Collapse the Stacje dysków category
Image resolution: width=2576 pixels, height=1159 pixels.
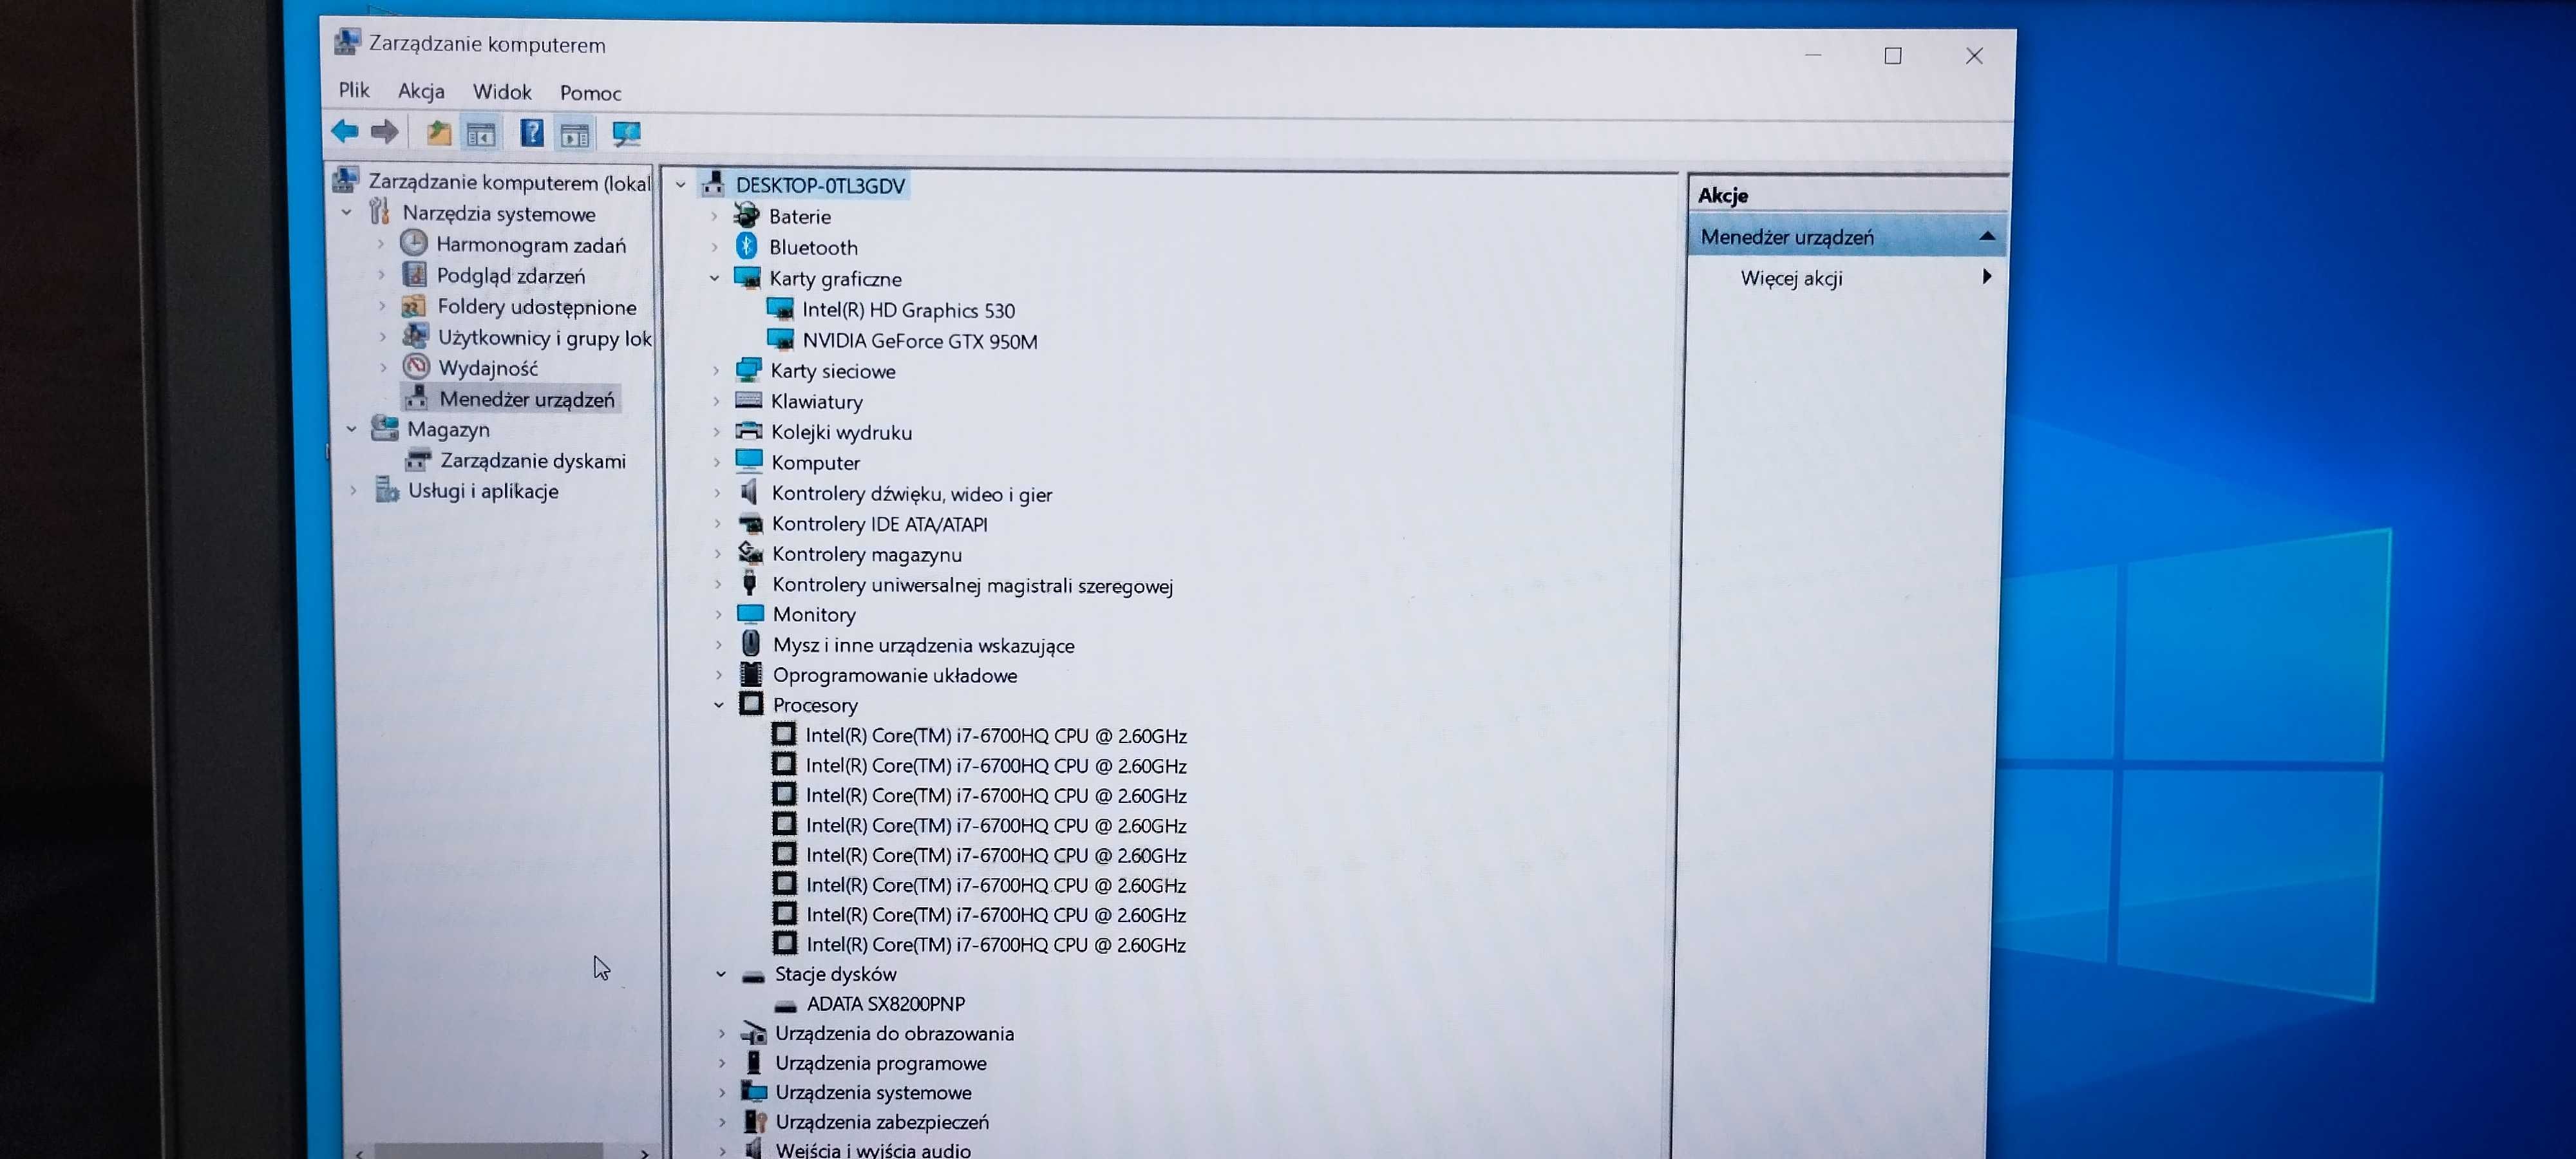(721, 974)
